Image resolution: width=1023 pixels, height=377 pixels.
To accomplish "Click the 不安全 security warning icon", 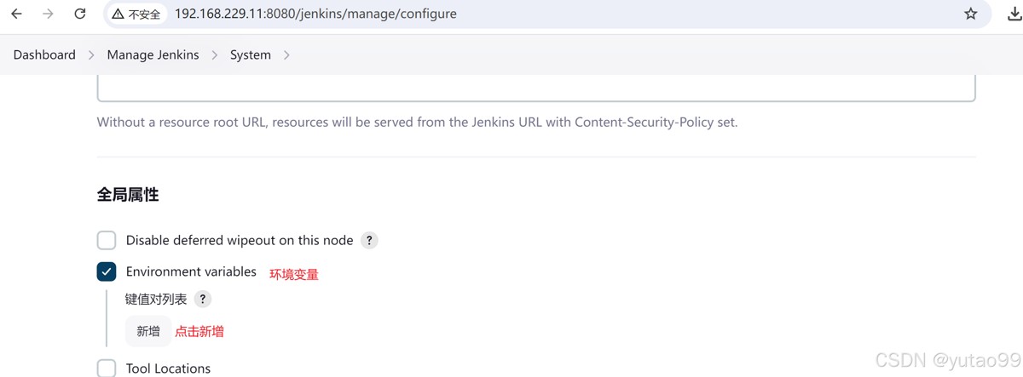I will (118, 14).
